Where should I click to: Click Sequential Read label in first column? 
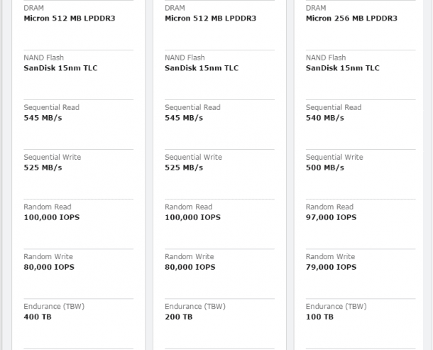(x=51, y=108)
